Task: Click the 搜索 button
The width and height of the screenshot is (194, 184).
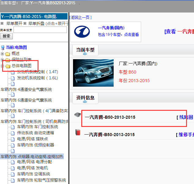Action: coord(6,36)
